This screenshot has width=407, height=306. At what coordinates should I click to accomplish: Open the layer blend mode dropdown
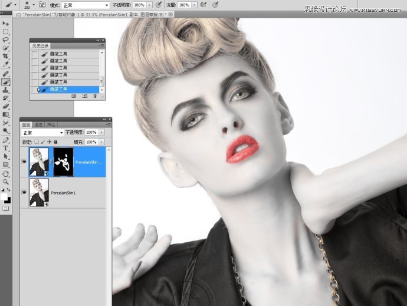click(42, 133)
